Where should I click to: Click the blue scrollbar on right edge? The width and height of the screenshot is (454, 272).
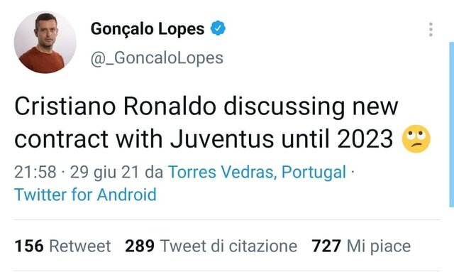tap(451, 125)
